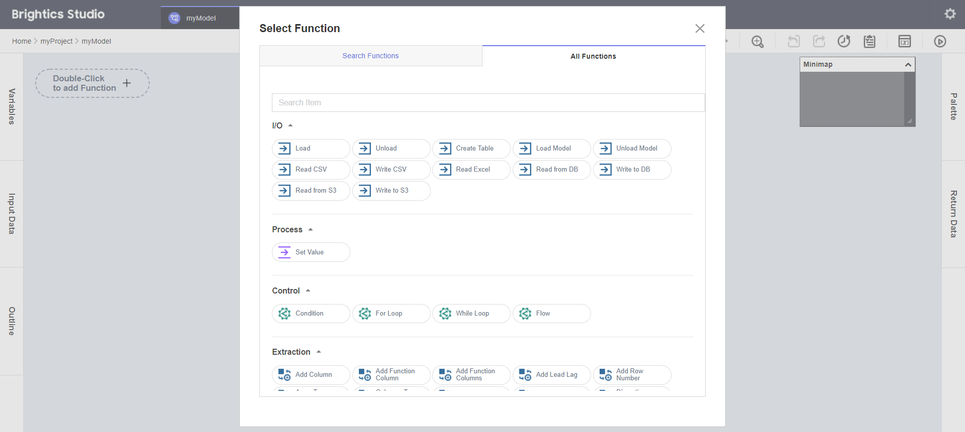This screenshot has height=432, width=965.
Task: Pick the Unload Model function
Action: pos(632,149)
